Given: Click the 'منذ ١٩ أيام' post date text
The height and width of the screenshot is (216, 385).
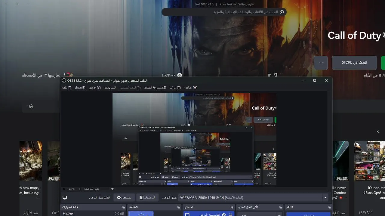Looking at the screenshot, I should pyautogui.click(x=31, y=213).
